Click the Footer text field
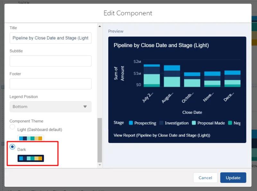Screen dimensions: 257x191 coord(50,84)
